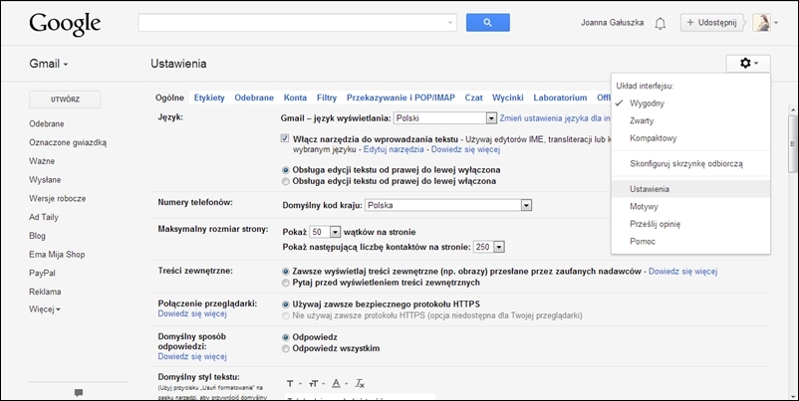
Task: Click the font family T icon
Action: (x=290, y=383)
